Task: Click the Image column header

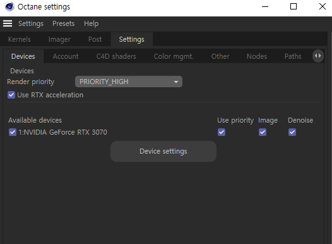Action: pos(268,120)
